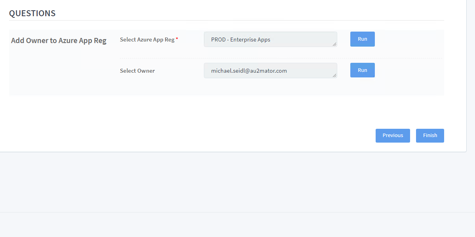Image resolution: width=475 pixels, height=237 pixels.
Task: Grab the resize handle of Azure App Reg field
Action: click(334, 44)
